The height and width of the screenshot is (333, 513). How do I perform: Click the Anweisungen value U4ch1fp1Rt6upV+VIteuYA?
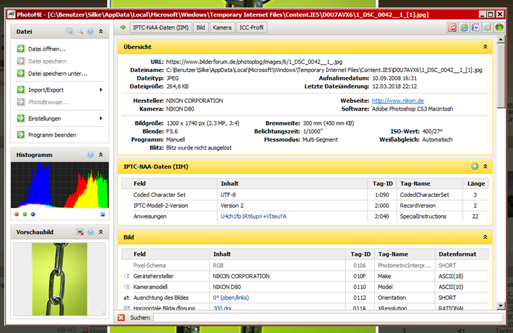(254, 217)
